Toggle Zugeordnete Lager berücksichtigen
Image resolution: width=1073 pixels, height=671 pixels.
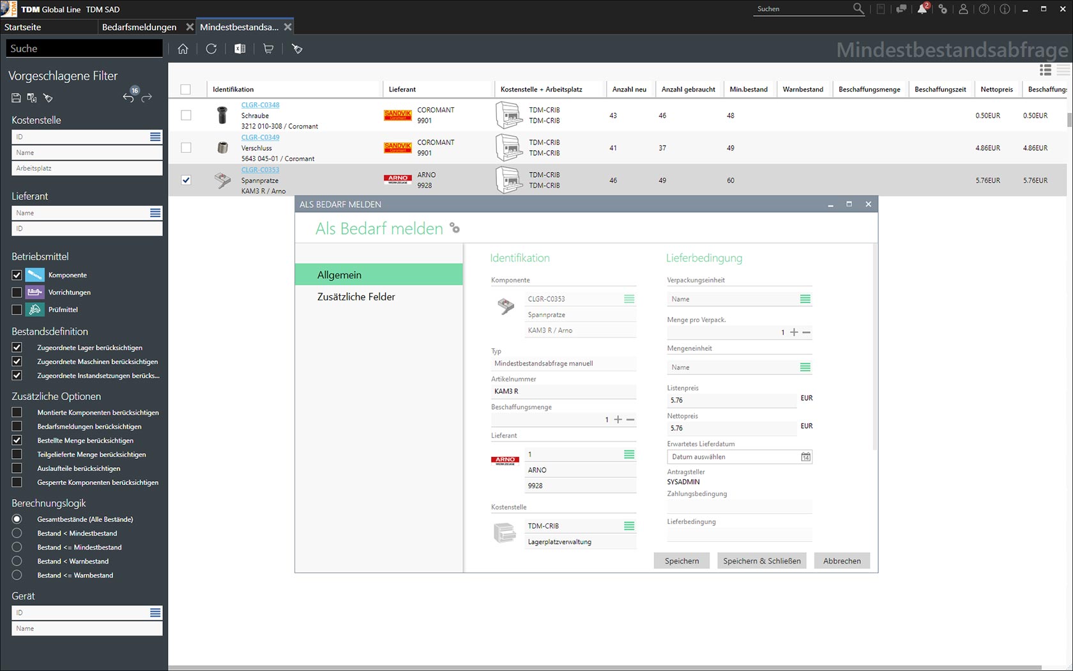pyautogui.click(x=17, y=348)
